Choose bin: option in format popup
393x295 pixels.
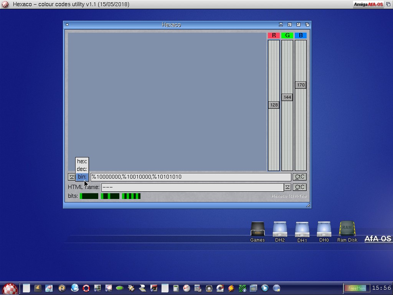point(82,177)
